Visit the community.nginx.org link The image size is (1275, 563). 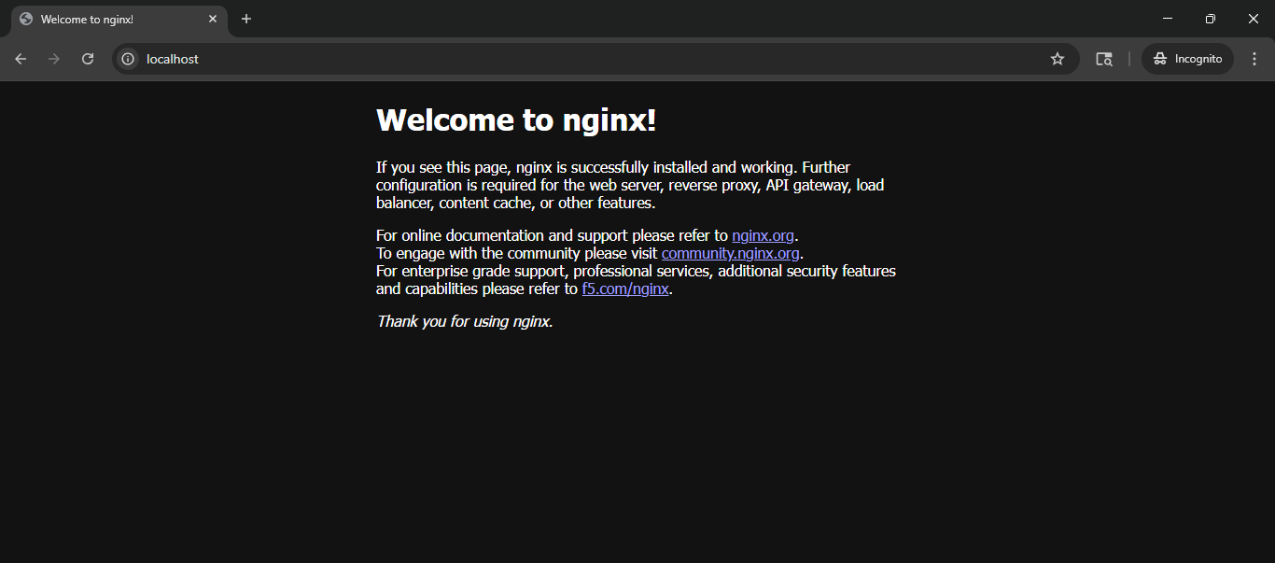(730, 253)
